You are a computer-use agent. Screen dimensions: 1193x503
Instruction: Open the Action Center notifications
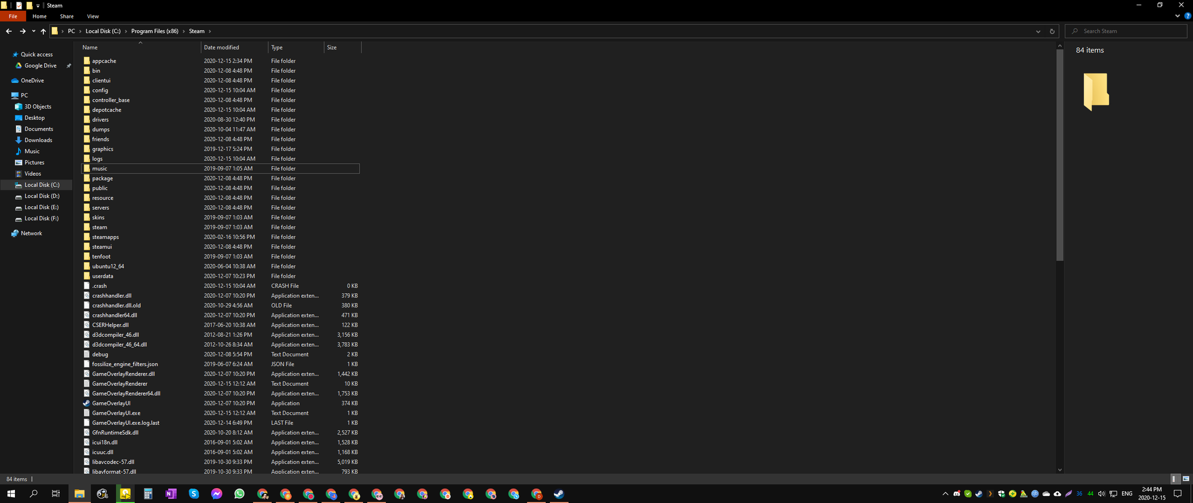[x=1177, y=493]
